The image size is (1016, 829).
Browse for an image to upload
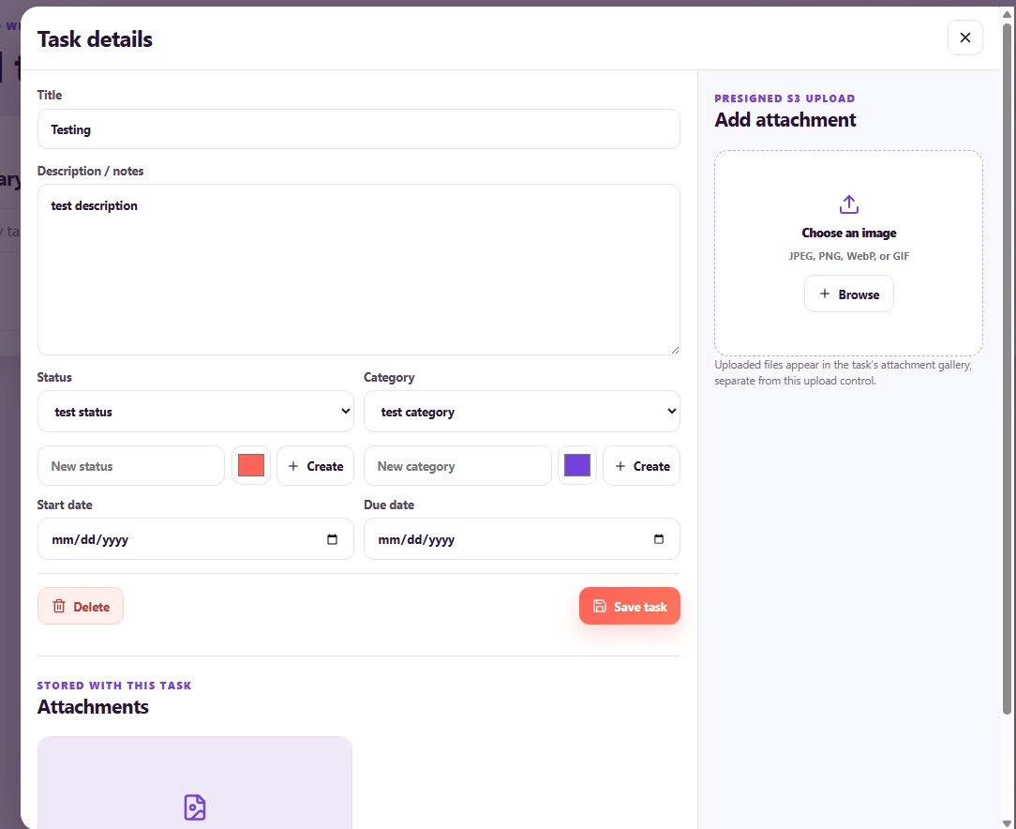pyautogui.click(x=849, y=294)
